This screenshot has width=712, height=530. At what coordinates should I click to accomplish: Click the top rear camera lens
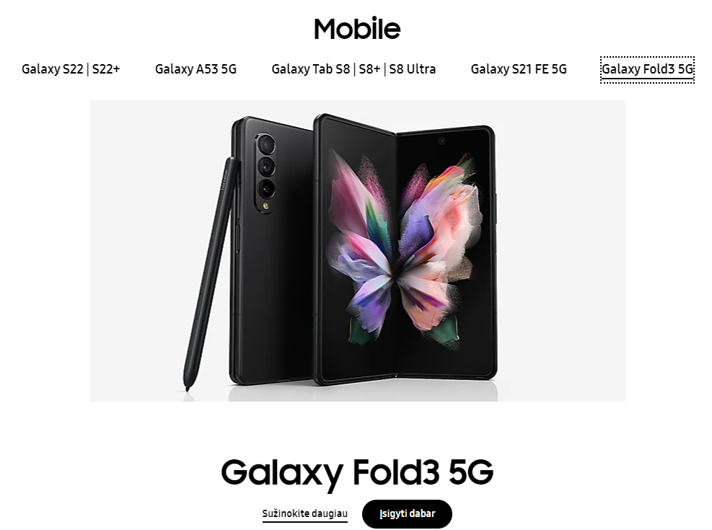pyautogui.click(x=265, y=146)
